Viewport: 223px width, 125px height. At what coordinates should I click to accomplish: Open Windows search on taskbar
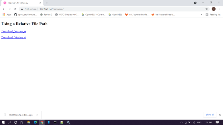tap(9, 122)
